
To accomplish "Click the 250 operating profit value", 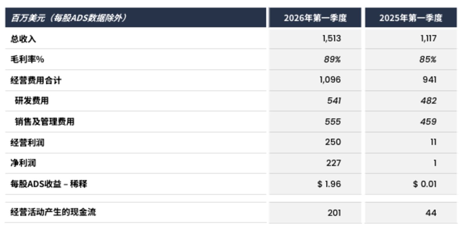I will click(333, 142).
